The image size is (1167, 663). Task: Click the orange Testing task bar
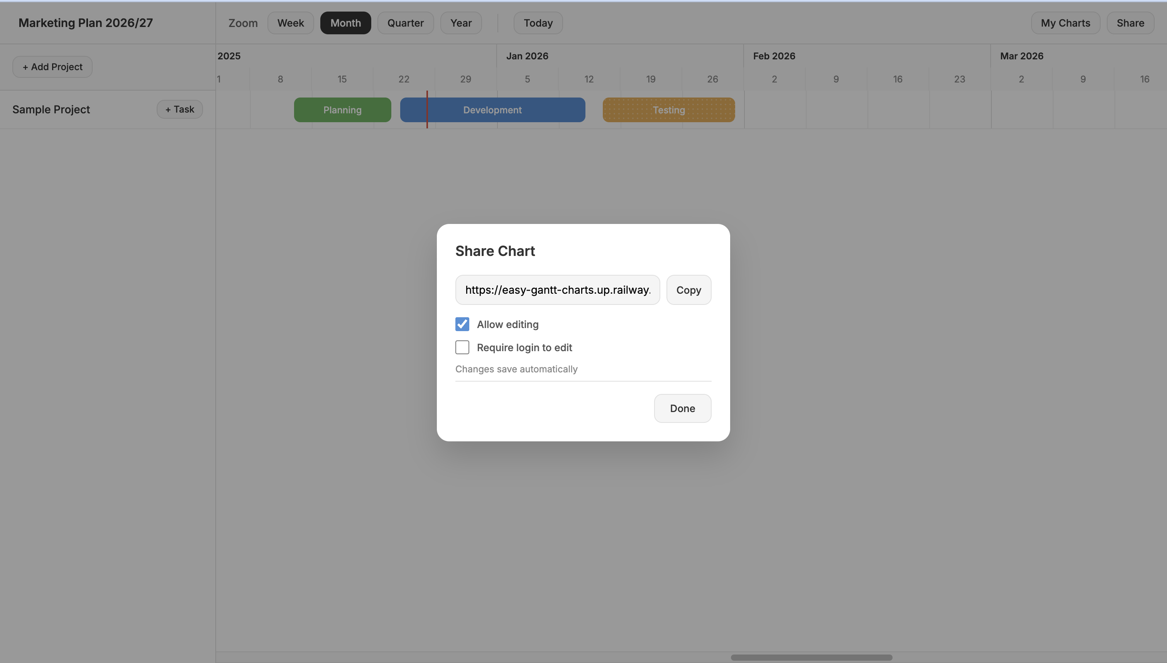pos(668,110)
